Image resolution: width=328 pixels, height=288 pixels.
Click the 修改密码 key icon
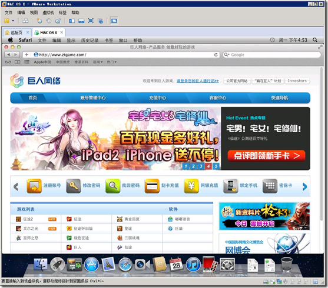coord(74,186)
